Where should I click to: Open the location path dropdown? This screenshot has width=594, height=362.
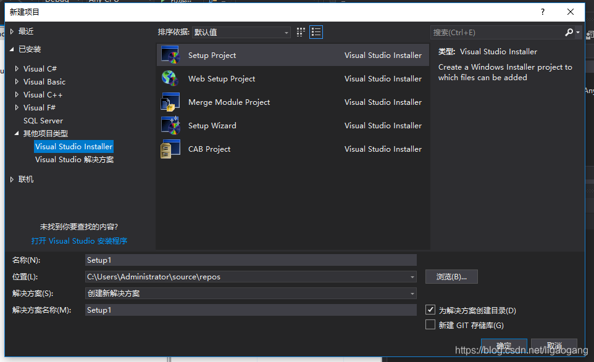[x=412, y=277]
